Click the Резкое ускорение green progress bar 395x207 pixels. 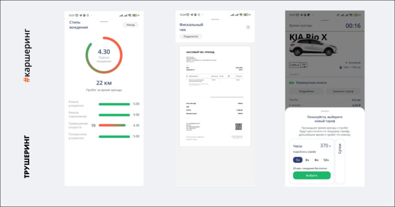pyautogui.click(x=114, y=104)
